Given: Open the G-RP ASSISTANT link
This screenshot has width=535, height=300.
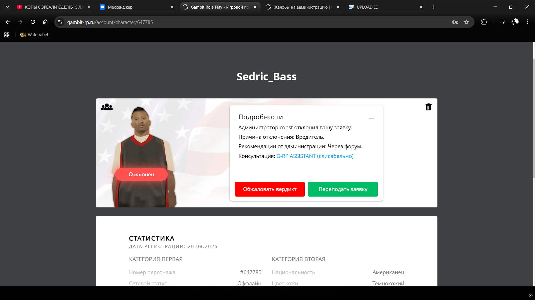Looking at the screenshot, I should 315,156.
